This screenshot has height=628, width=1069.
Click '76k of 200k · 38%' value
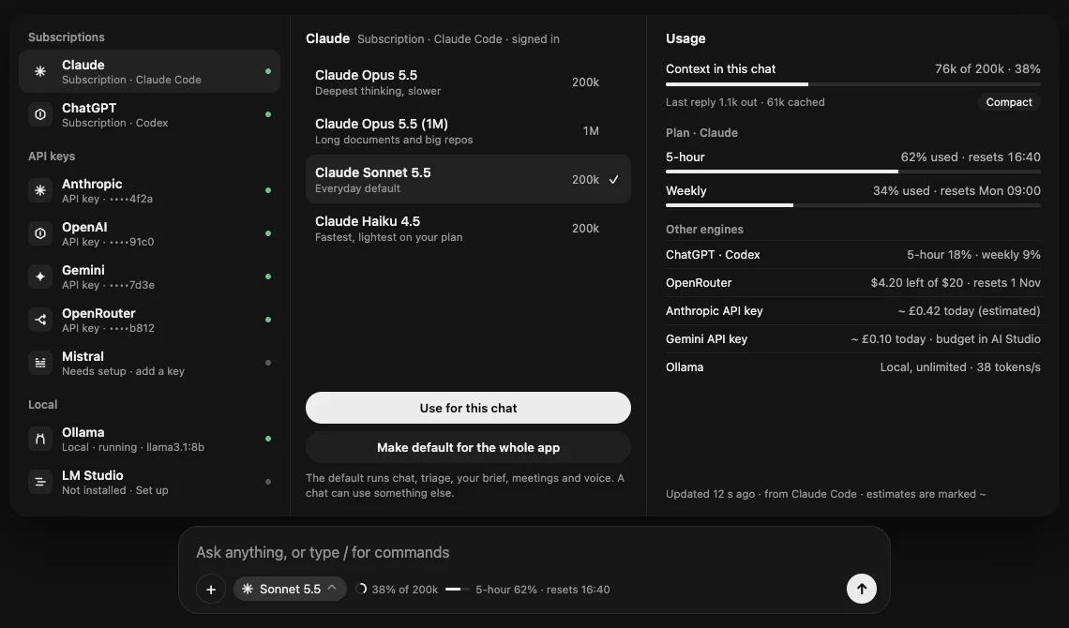987,68
